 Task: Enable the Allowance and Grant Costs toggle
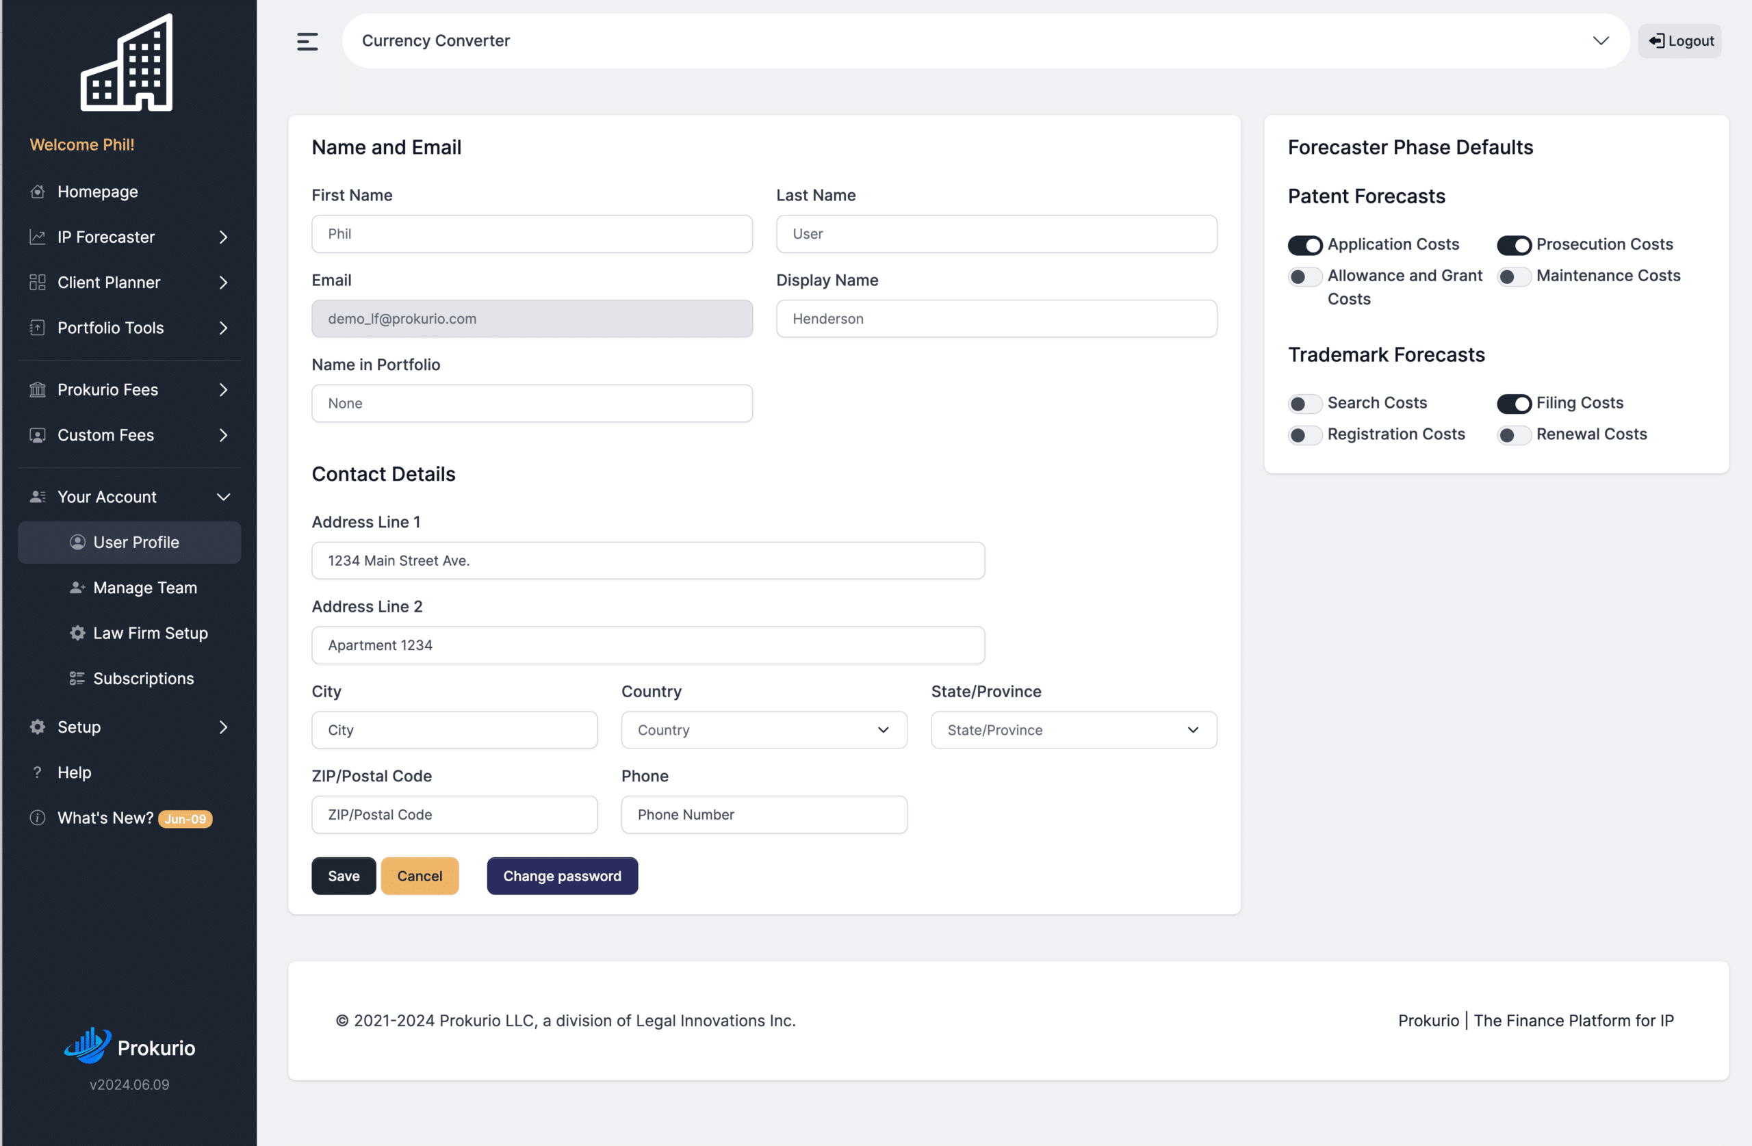pos(1304,276)
